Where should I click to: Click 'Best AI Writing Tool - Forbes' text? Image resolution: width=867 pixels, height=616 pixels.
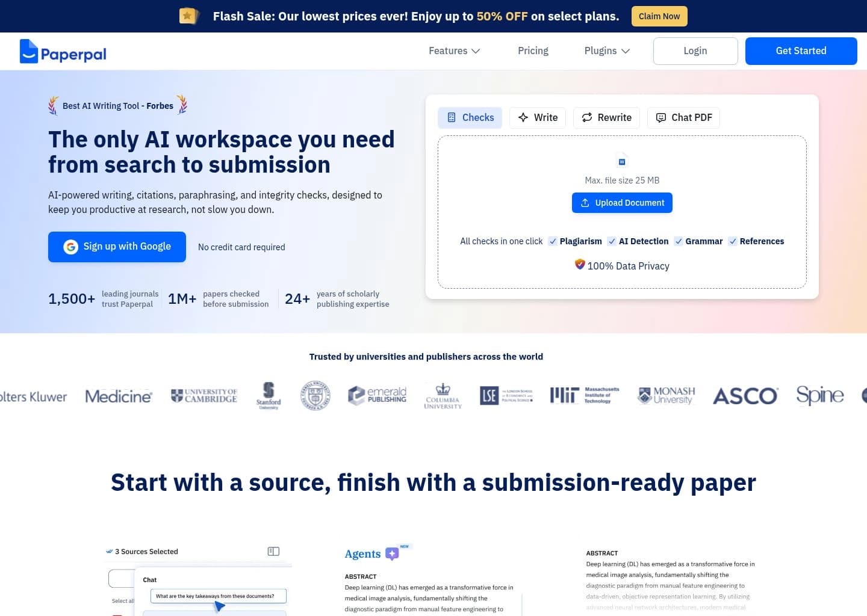(118, 106)
